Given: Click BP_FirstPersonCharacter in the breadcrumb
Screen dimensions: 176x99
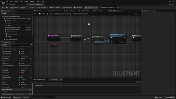Looking at the screenshot, I should point(60,14).
